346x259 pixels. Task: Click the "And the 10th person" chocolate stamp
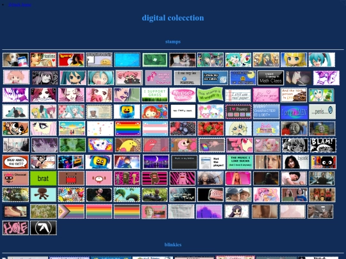point(293,95)
